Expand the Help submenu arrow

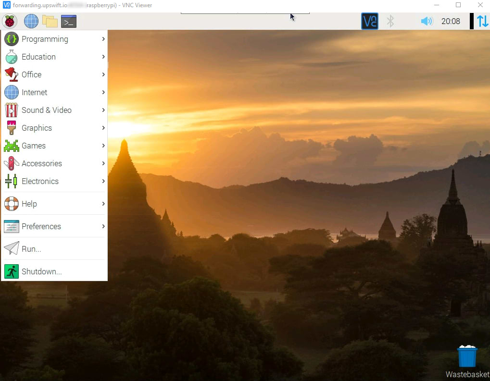point(103,204)
